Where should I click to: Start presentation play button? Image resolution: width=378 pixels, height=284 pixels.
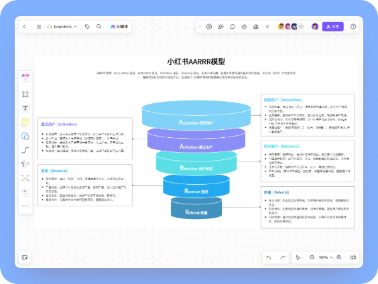point(209,27)
